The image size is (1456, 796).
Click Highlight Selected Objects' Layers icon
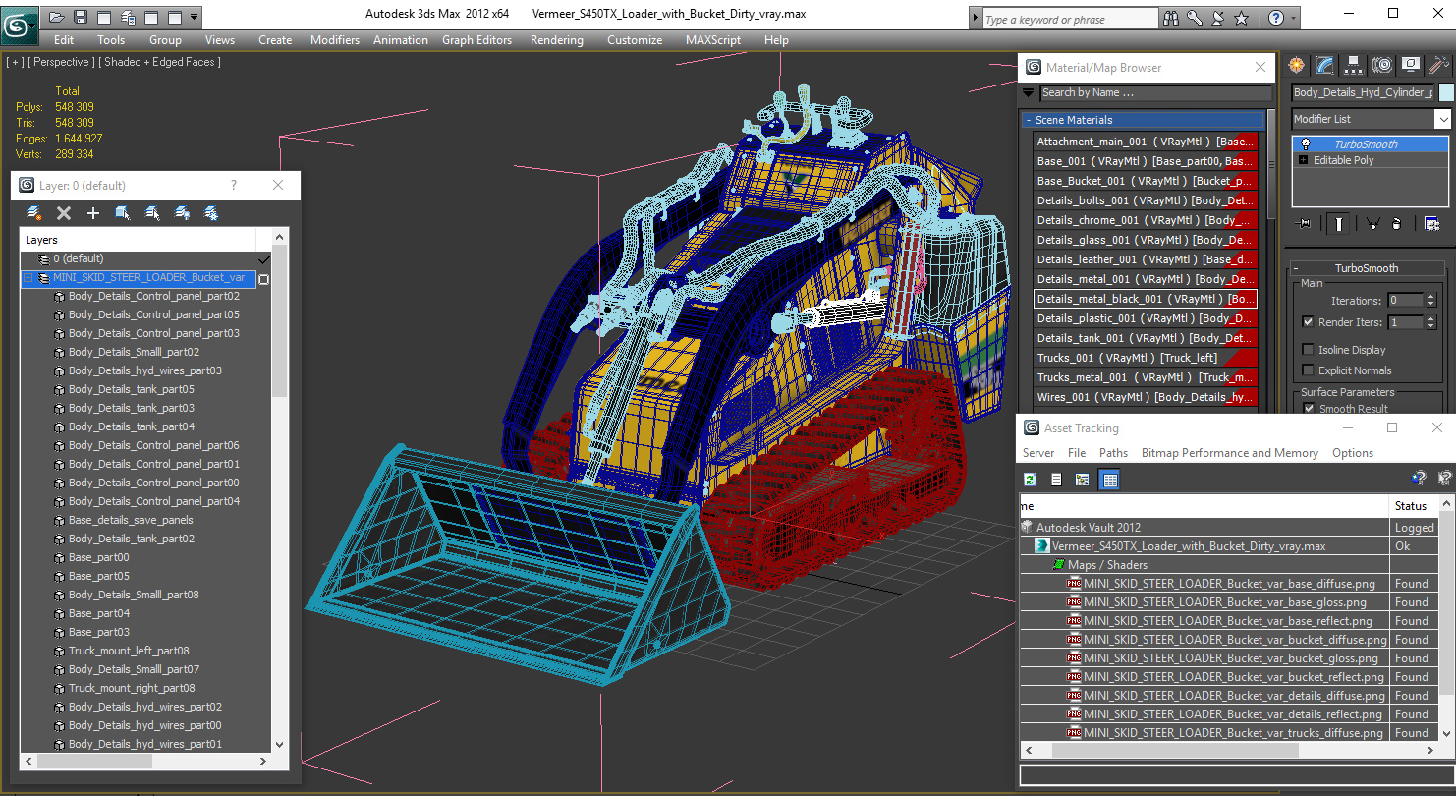[x=152, y=212]
